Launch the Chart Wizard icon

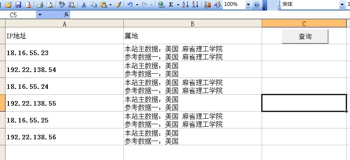(x=208, y=5)
